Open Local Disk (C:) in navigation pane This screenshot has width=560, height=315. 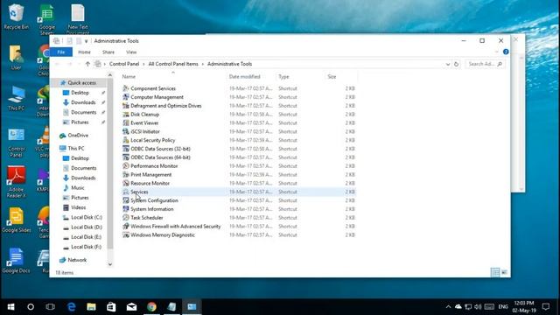(x=87, y=217)
